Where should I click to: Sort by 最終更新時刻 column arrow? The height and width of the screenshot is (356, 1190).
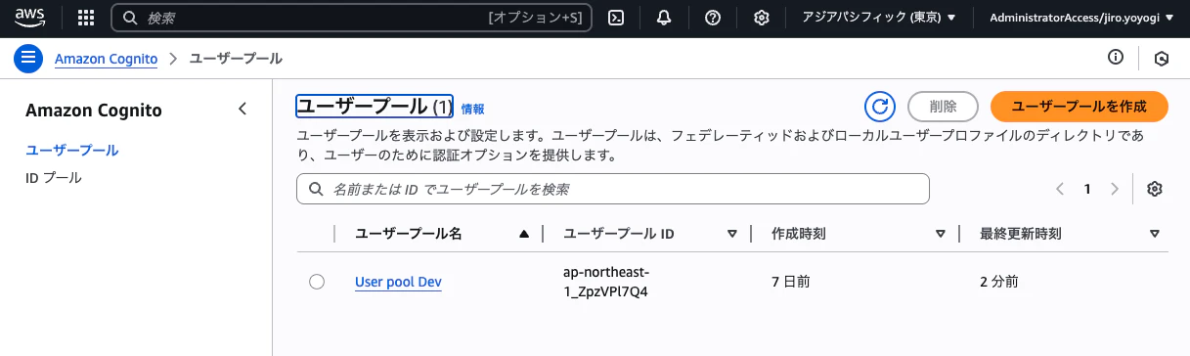(x=1155, y=234)
